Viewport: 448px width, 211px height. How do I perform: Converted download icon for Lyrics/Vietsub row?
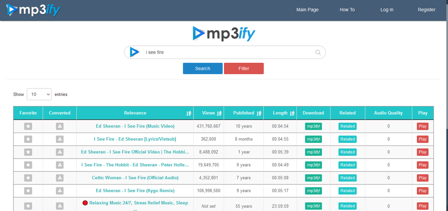(60, 139)
